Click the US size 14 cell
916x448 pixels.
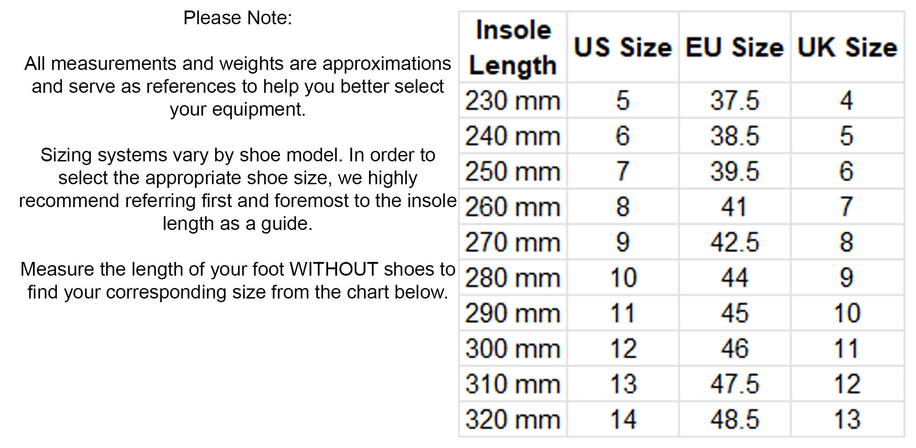point(623,419)
